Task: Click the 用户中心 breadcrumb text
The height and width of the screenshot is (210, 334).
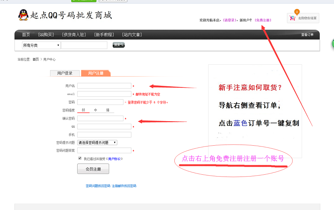Action: coord(49,59)
